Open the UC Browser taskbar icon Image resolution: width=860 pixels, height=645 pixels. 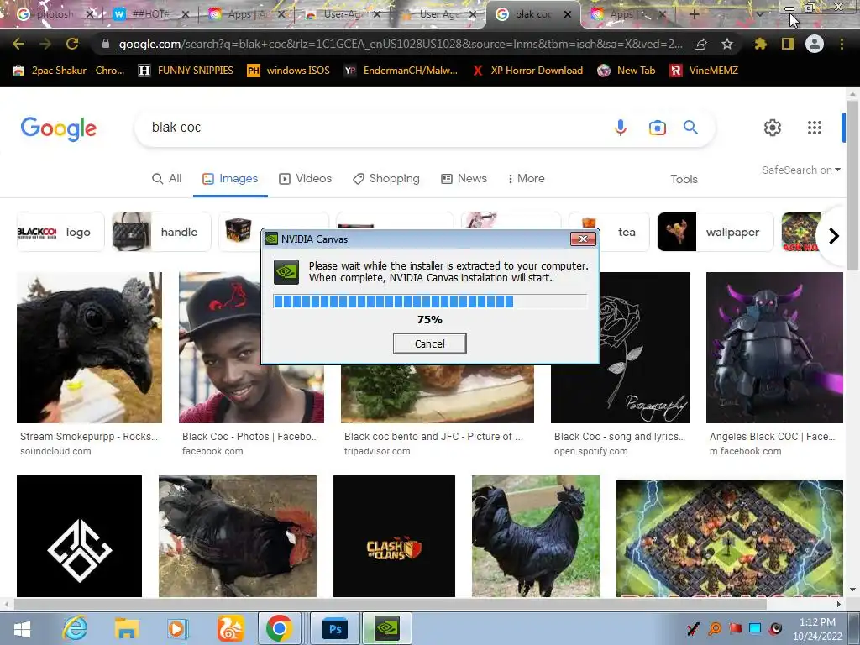tap(230, 628)
